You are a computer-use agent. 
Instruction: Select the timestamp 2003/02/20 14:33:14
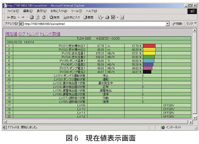(20, 42)
